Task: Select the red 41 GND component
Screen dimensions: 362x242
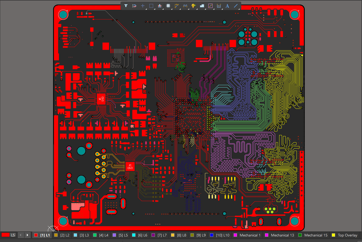Action: pos(129,166)
